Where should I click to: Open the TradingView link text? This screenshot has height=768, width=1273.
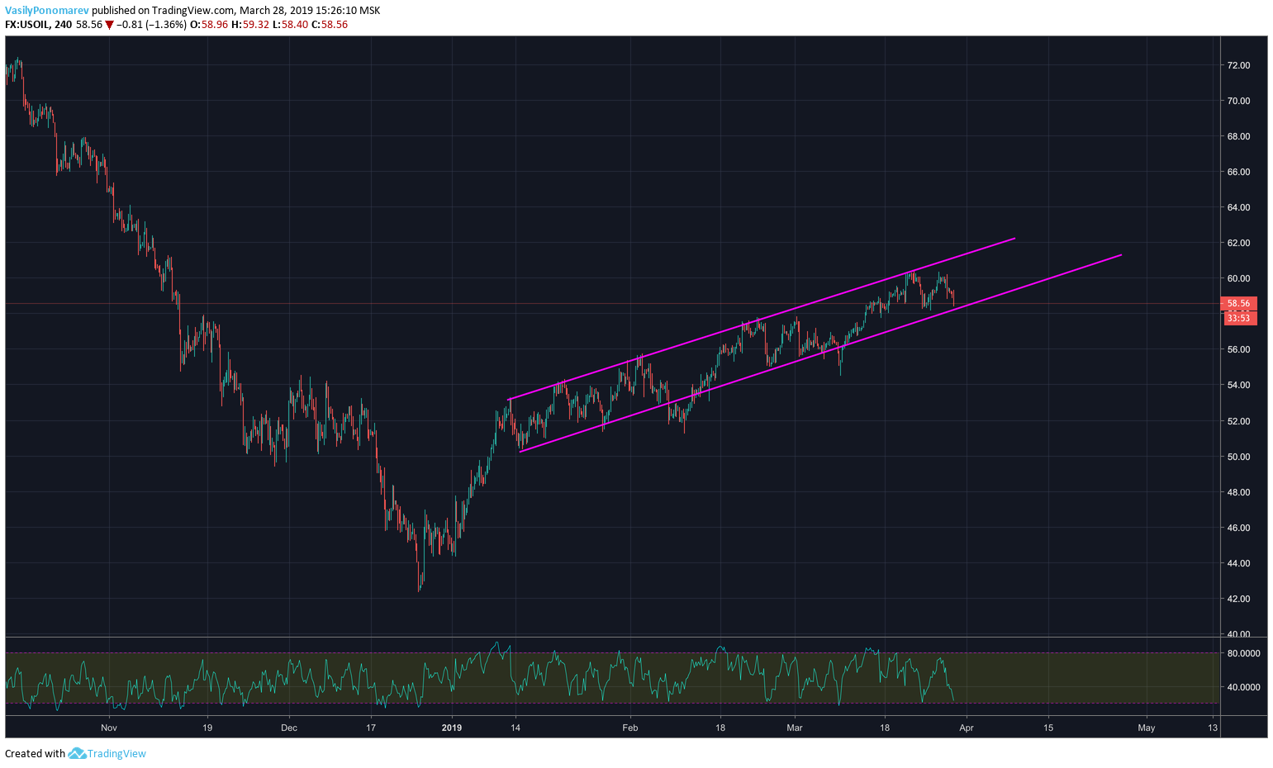click(x=116, y=753)
